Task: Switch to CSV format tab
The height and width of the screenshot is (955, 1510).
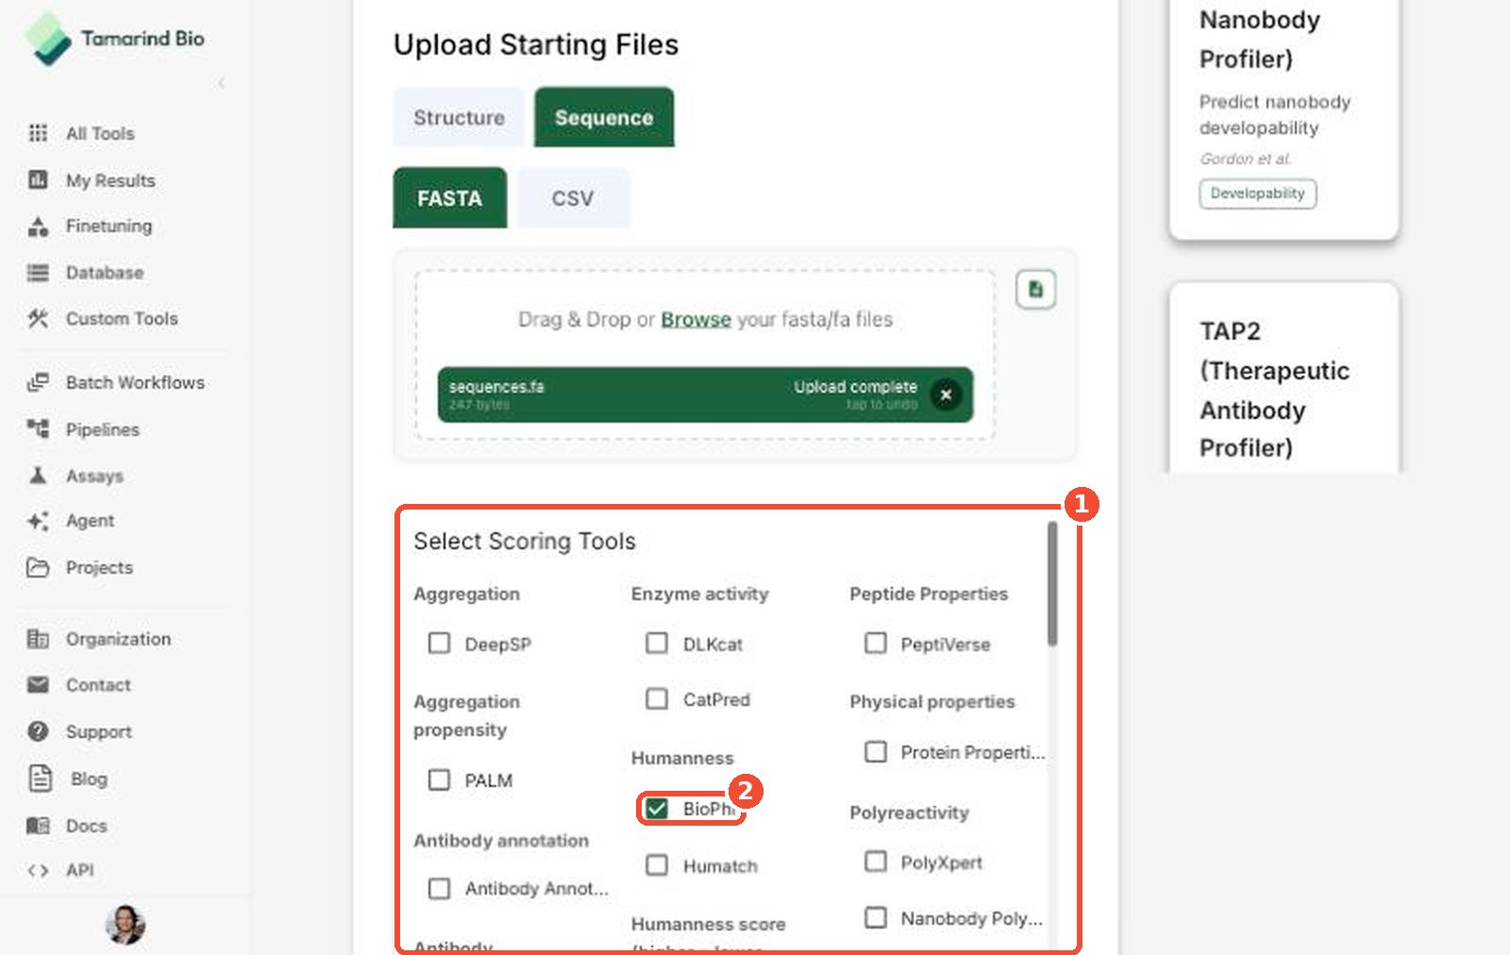Action: (573, 198)
